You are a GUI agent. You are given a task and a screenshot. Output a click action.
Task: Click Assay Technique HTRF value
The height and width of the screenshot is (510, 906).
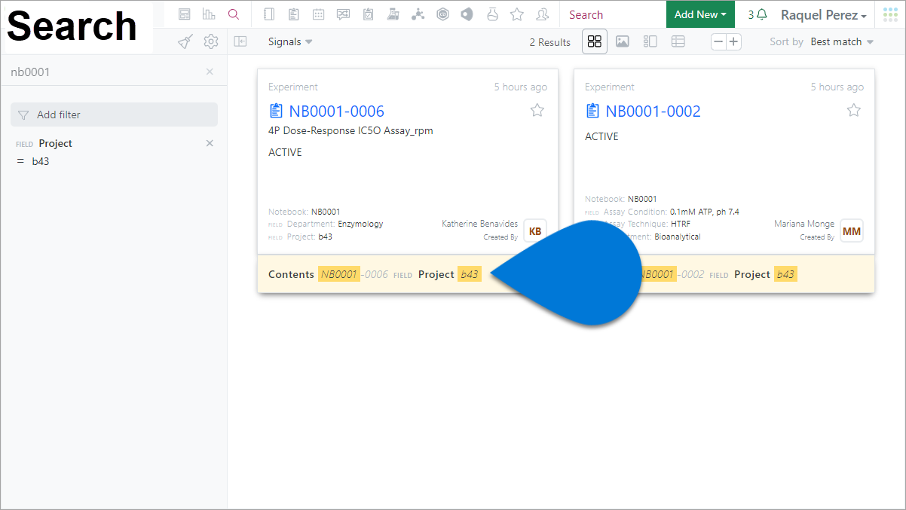(x=681, y=224)
